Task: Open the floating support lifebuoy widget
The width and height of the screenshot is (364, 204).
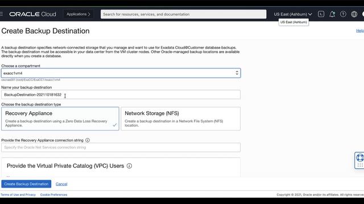Action: 359,160
